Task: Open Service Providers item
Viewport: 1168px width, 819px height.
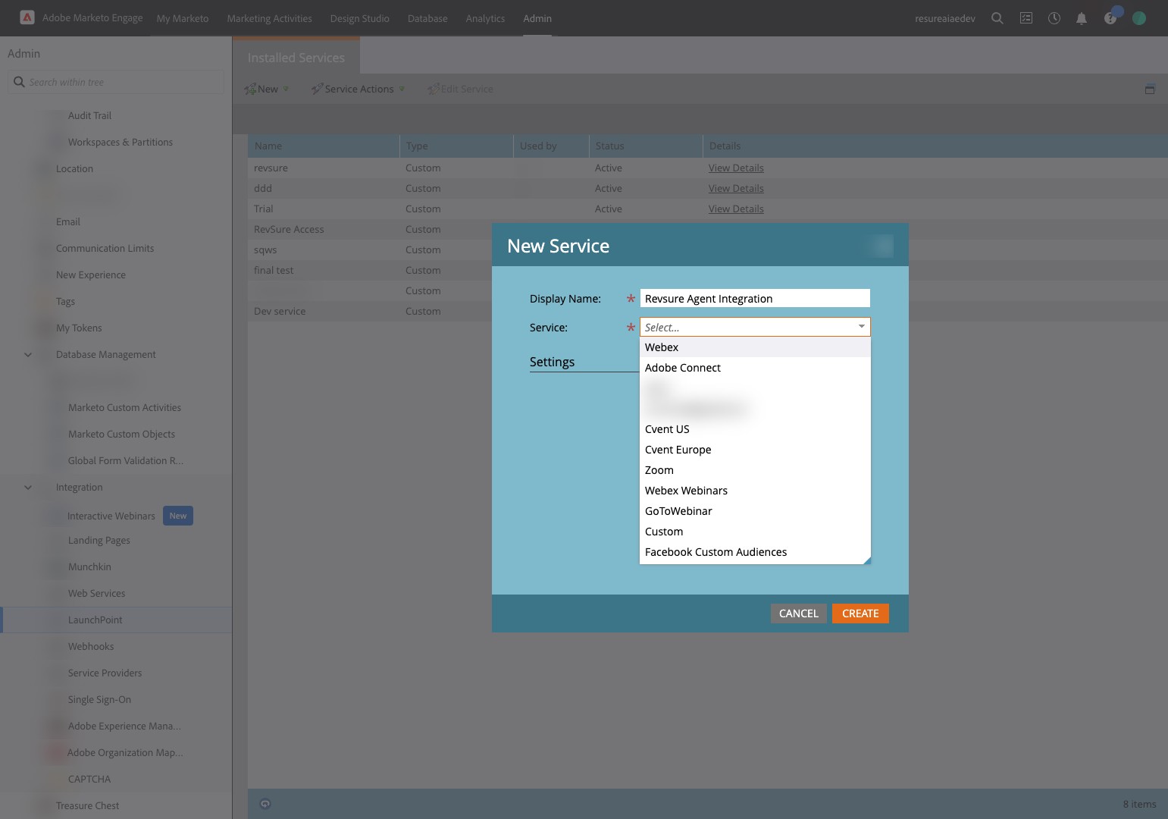Action: 105,673
